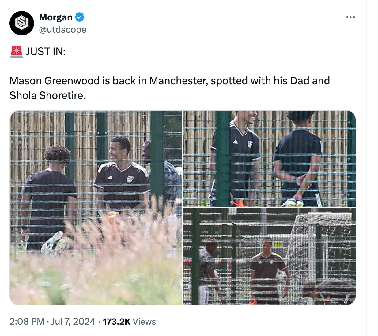Open the bottom-right photo with the goal net
The width and height of the screenshot is (378, 336).
(270, 257)
